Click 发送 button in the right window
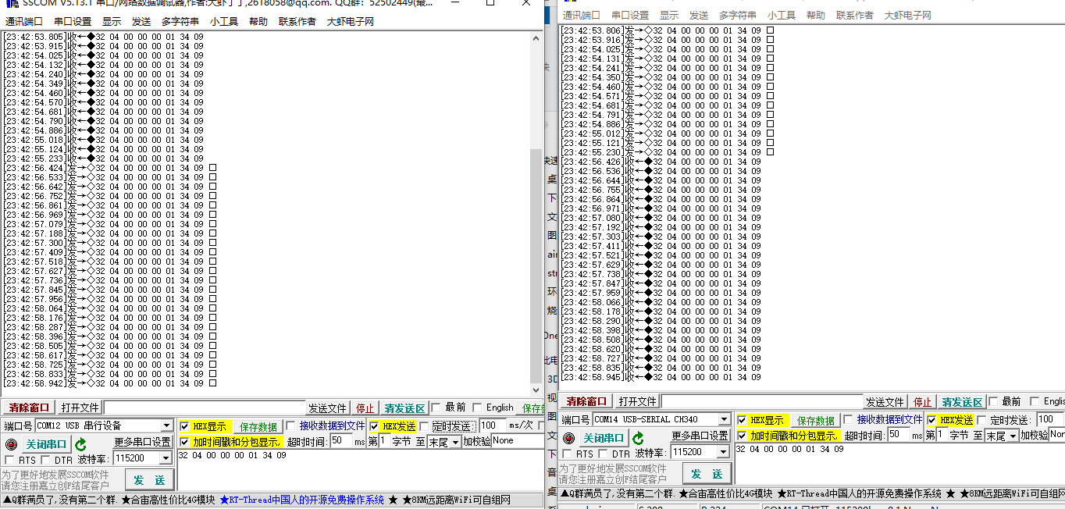 (x=707, y=474)
